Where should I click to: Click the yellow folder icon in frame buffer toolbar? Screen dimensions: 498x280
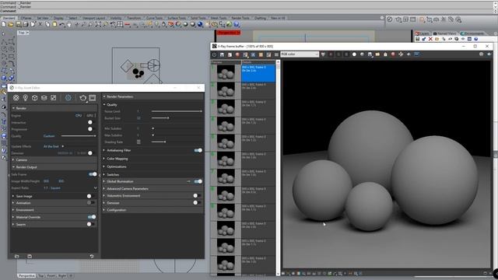(377, 54)
